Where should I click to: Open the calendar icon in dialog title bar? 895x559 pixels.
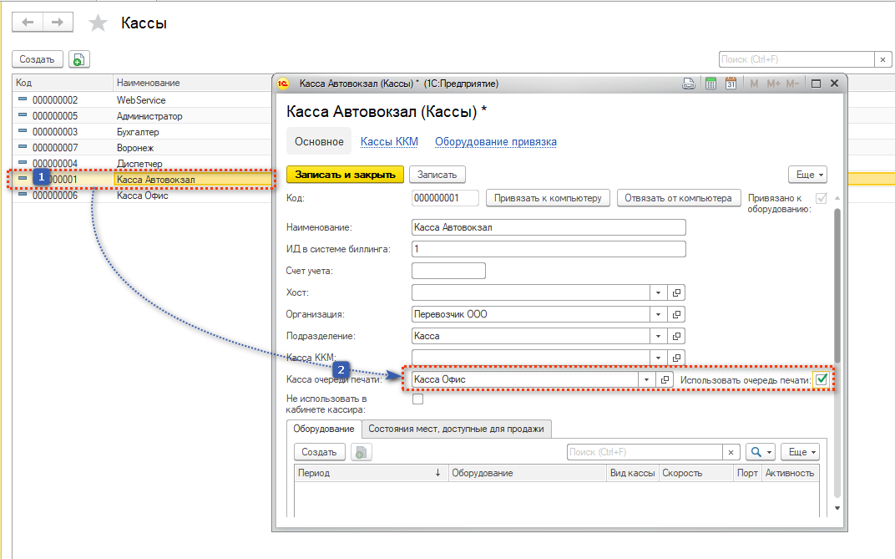[731, 84]
